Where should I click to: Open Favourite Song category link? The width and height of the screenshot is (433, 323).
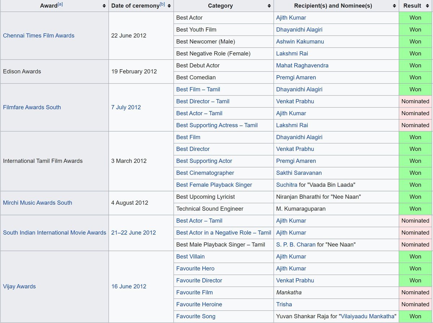pos(196,316)
